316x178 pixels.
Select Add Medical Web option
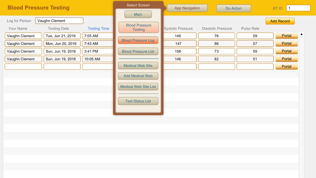pos(138,76)
